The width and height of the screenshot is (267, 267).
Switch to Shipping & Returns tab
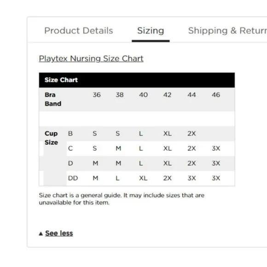click(227, 31)
